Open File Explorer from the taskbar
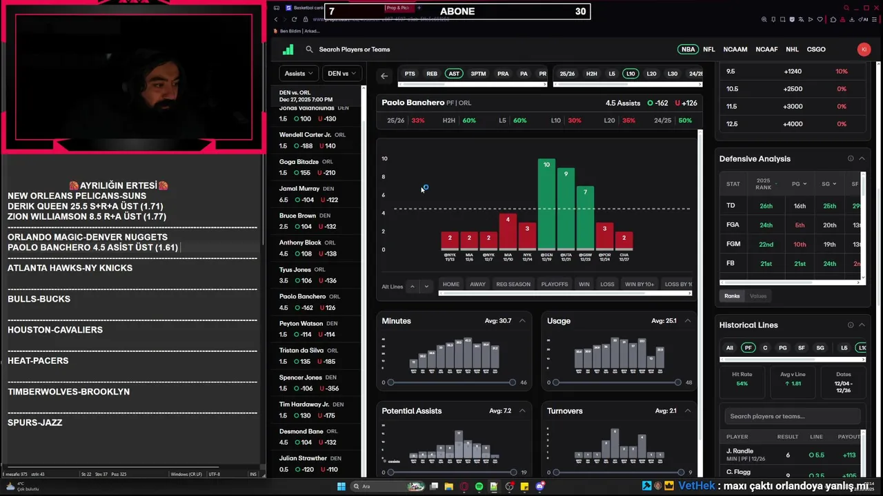Viewport: 883px width, 496px height. pyautogui.click(x=448, y=486)
